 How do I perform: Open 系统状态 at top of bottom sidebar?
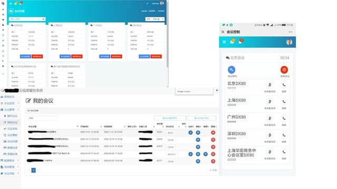point(9,97)
